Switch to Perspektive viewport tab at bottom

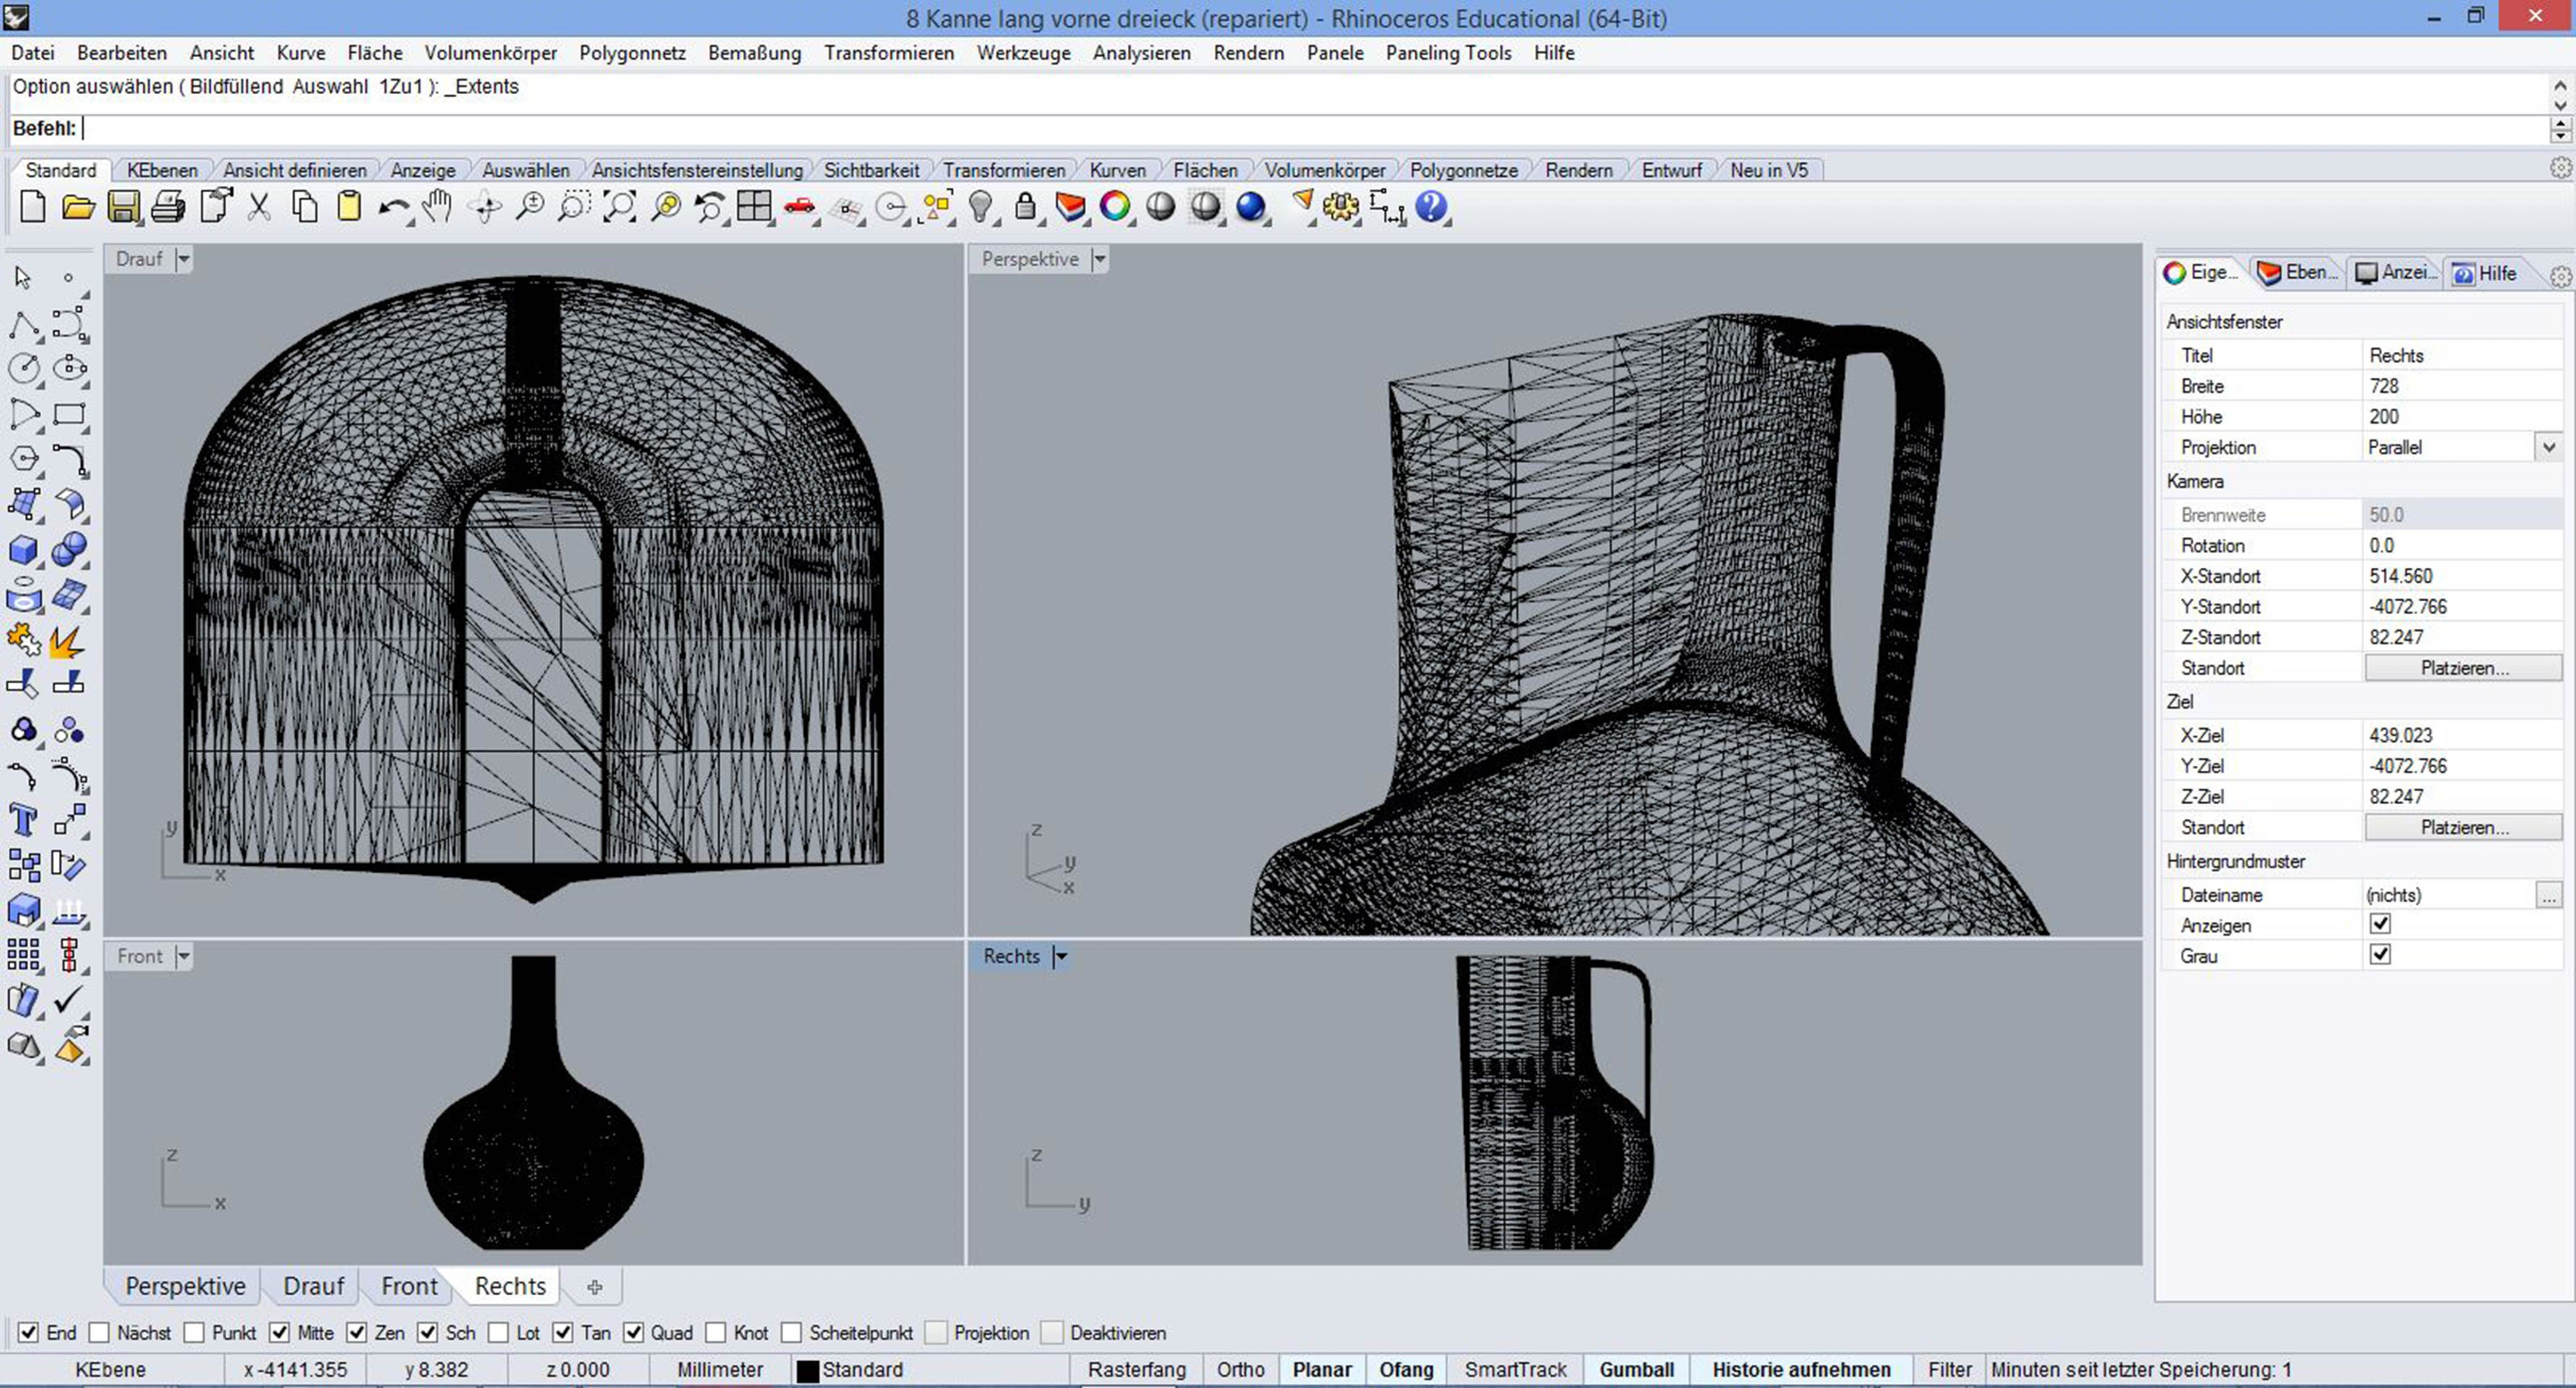185,1286
